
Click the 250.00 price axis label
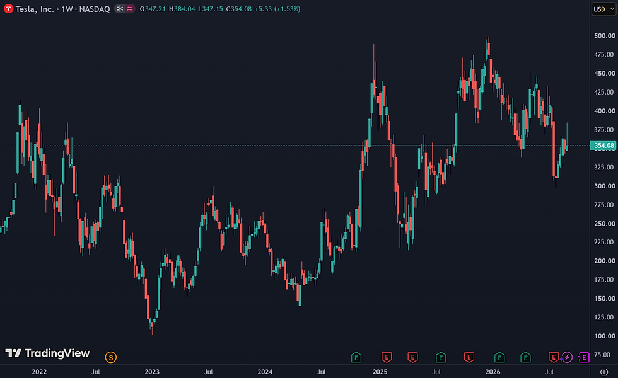tap(605, 224)
